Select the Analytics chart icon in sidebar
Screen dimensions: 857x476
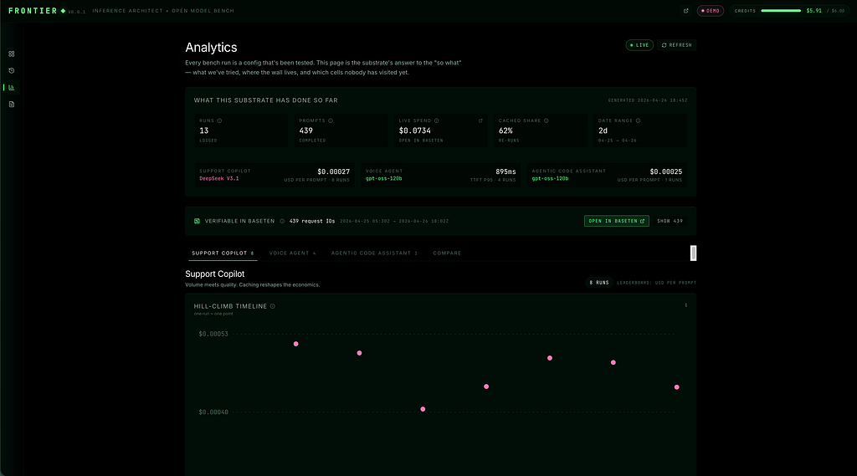click(x=12, y=88)
